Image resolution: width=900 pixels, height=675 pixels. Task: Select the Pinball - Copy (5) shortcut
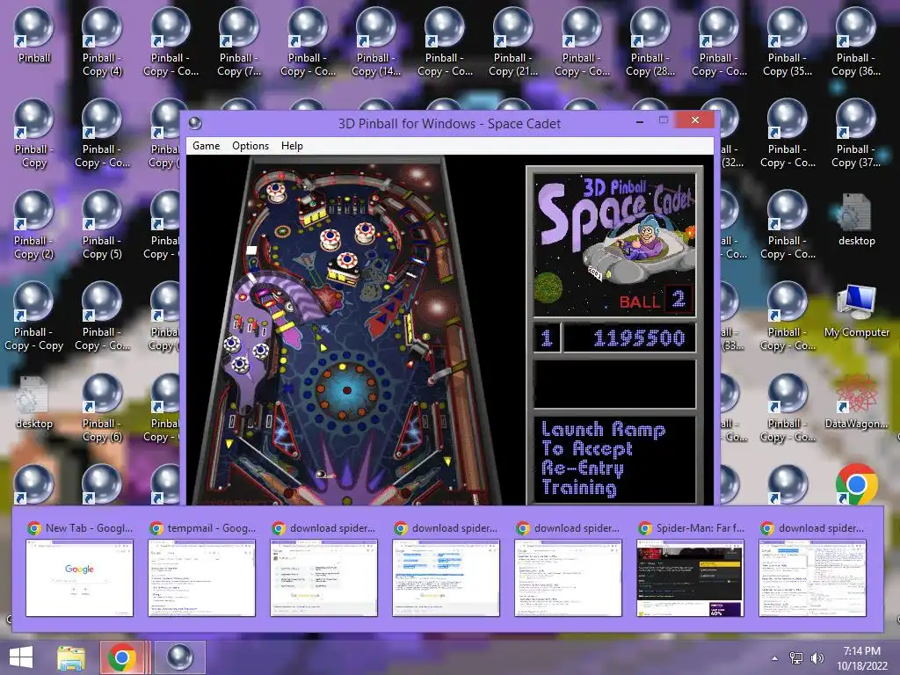pyautogui.click(x=102, y=225)
